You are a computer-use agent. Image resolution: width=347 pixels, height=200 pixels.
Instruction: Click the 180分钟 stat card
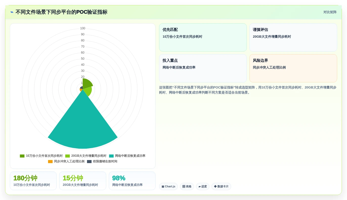pyautogui.click(x=33, y=181)
